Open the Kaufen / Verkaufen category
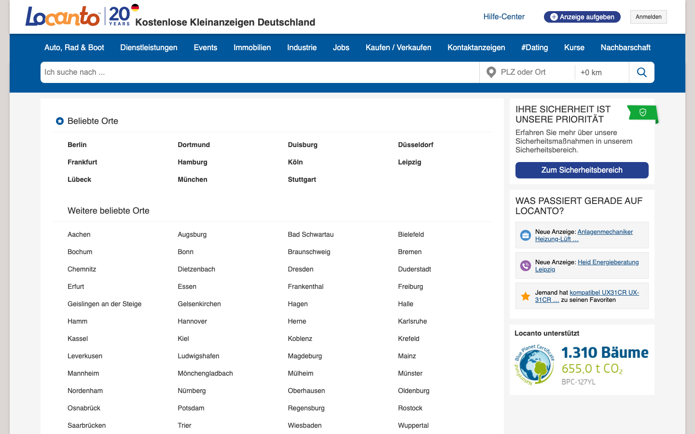Screen dimensions: 695x434 (398, 47)
